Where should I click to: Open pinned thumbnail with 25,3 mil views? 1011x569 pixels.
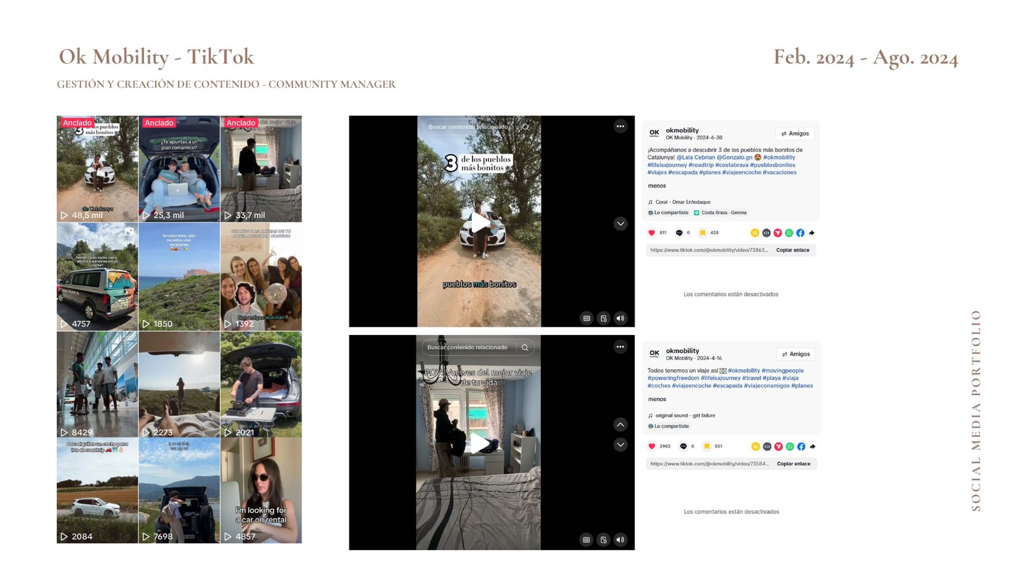tap(179, 169)
